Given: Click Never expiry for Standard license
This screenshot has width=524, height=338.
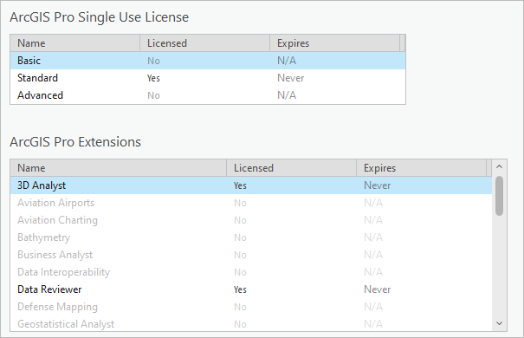Looking at the screenshot, I should coord(290,78).
